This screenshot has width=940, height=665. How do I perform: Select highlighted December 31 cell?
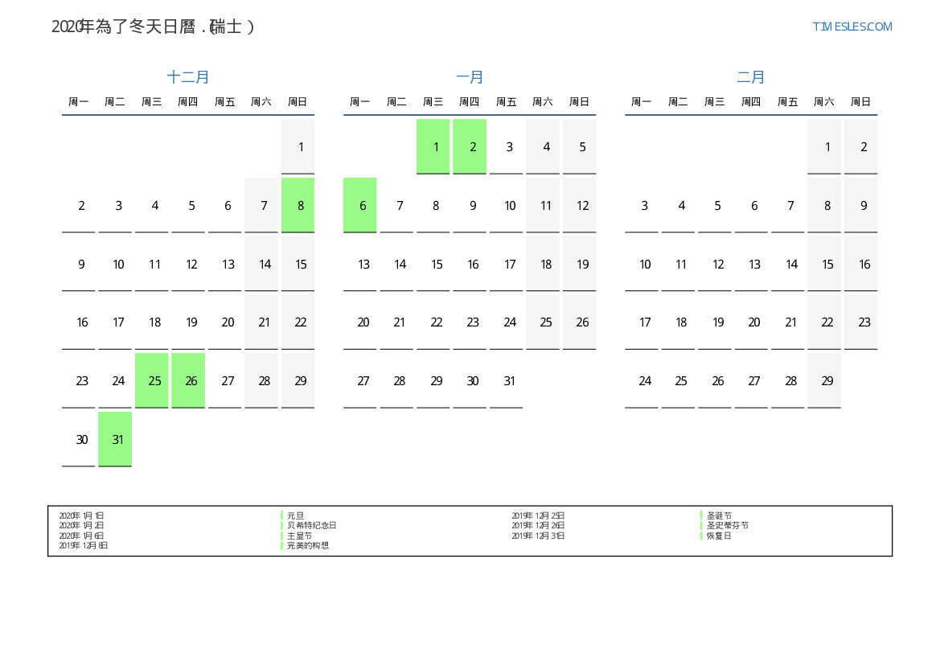tap(115, 439)
